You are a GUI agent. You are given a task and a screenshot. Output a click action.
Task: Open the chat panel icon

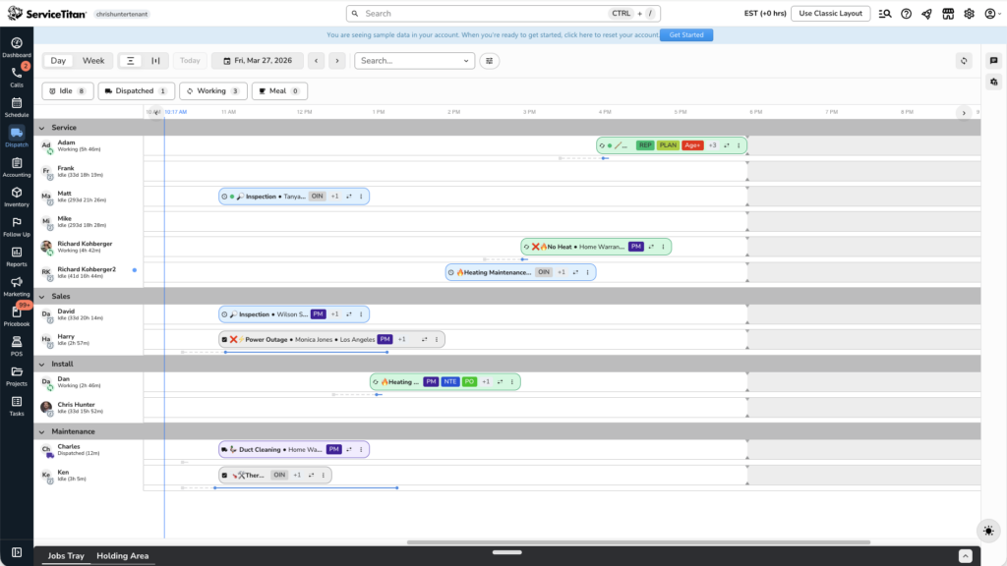point(993,61)
